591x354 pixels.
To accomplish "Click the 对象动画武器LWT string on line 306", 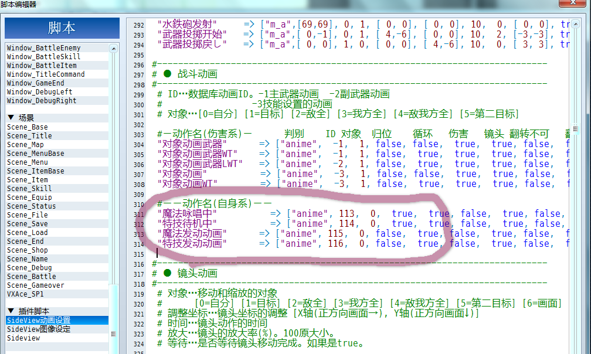I will (x=200, y=164).
